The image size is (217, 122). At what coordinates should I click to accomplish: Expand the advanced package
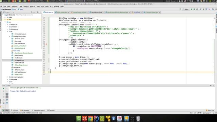pyautogui.click(x=7, y=24)
